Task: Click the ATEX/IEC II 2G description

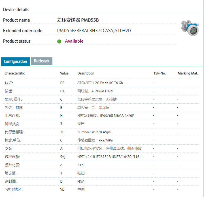Action: [100, 83]
